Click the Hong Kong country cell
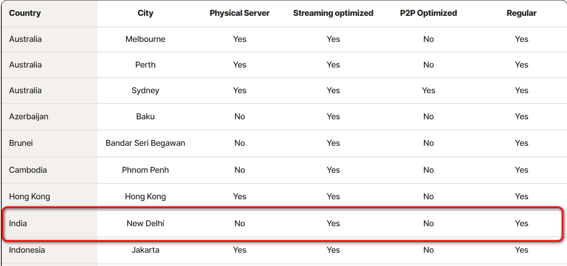567x266 pixels. 30,197
